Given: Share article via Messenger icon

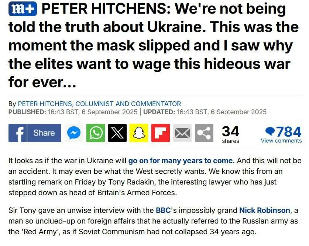Looking at the screenshot, I should [x=74, y=133].
